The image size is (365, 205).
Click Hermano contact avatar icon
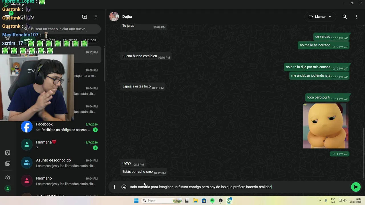pos(27,181)
